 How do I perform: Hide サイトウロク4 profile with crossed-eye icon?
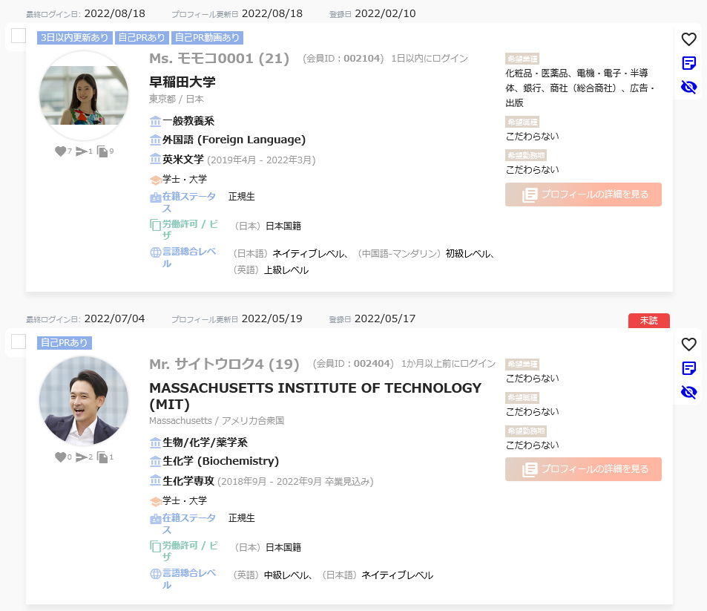point(688,392)
